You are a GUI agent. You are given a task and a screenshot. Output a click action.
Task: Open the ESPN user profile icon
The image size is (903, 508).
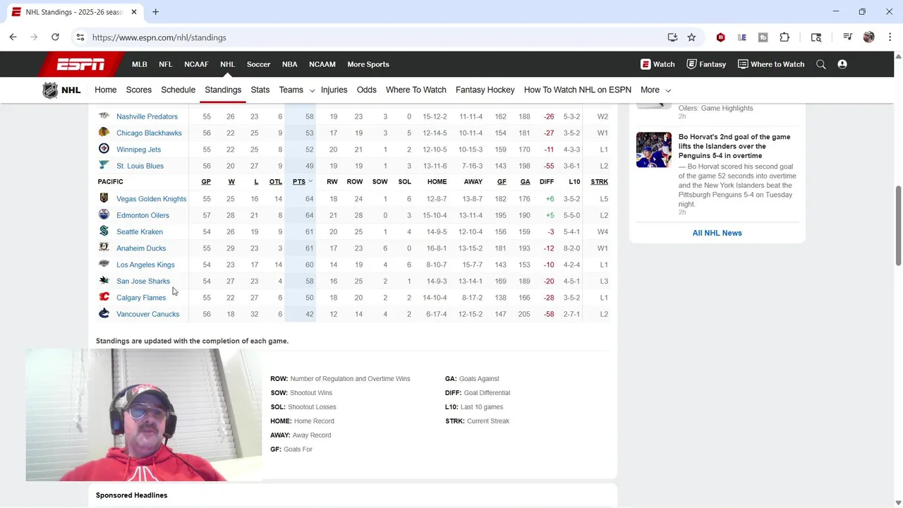(842, 64)
